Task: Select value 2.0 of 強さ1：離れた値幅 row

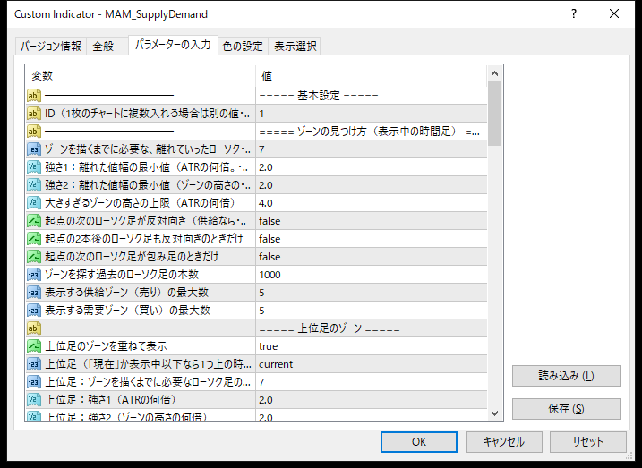Action: (372, 167)
